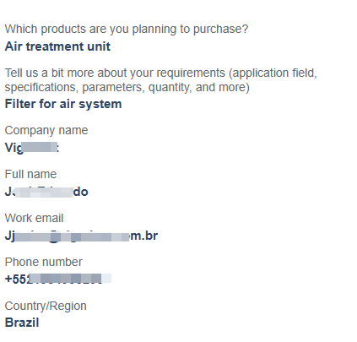Click the word 'purchase?' in the first question
Viewport: 357px width, 342px height.
click(x=220, y=30)
